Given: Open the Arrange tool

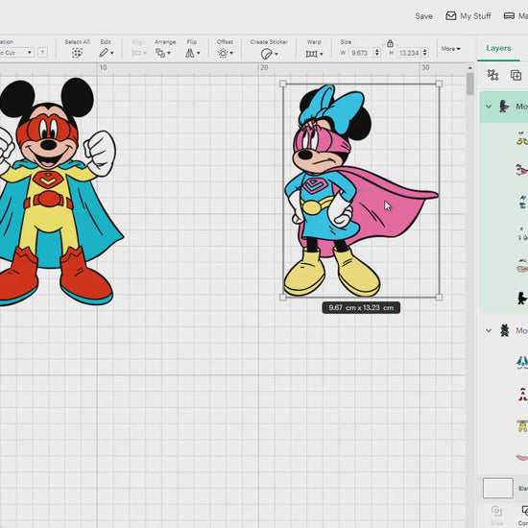Looking at the screenshot, I should 160,53.
